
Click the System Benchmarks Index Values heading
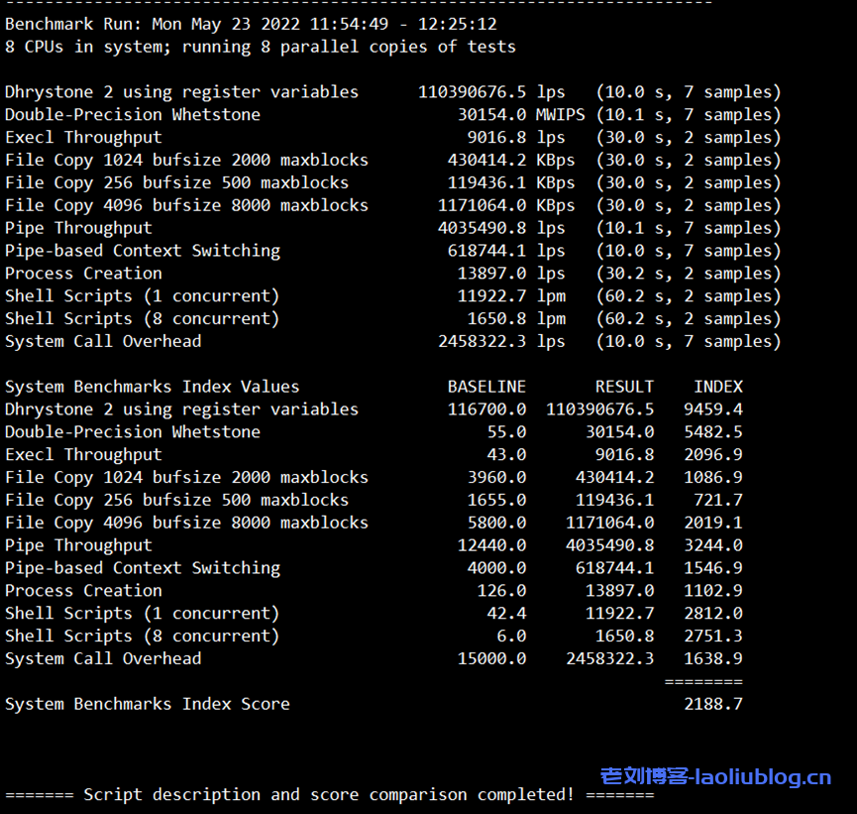(x=152, y=387)
